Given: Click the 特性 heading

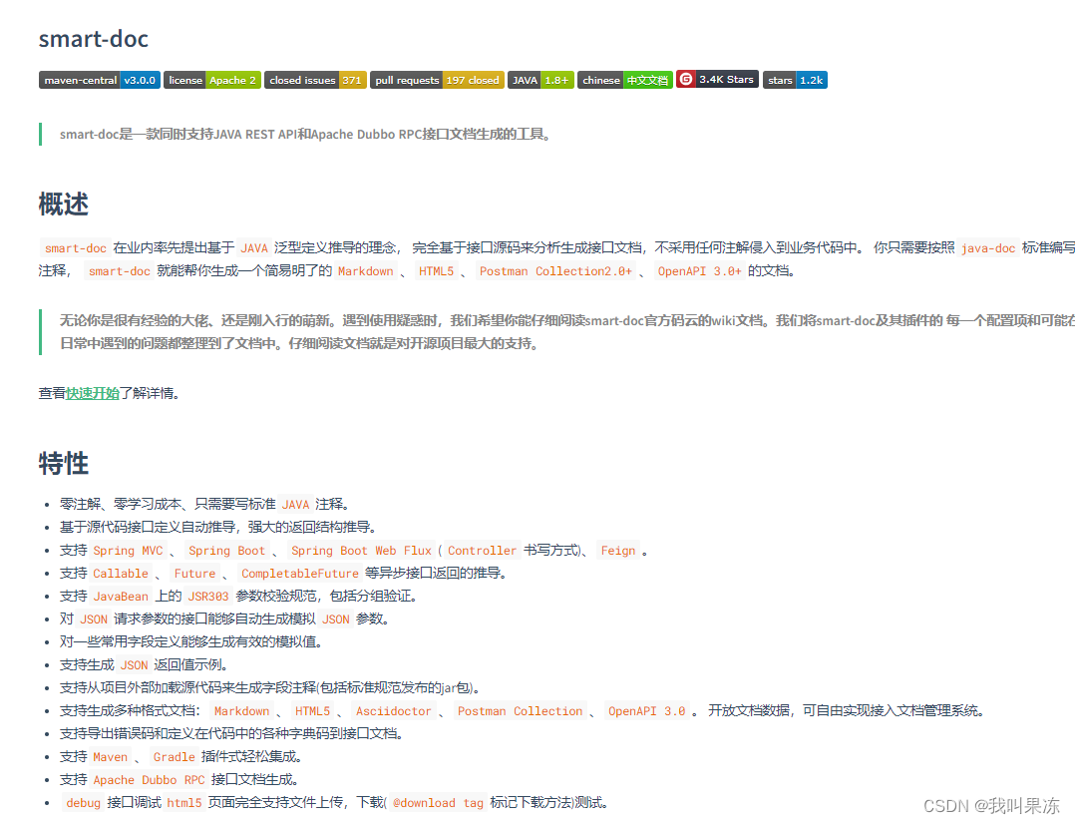Looking at the screenshot, I should 63,463.
